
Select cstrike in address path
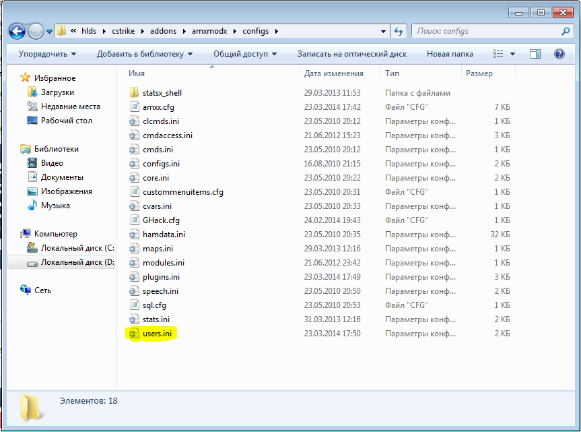tap(123, 31)
